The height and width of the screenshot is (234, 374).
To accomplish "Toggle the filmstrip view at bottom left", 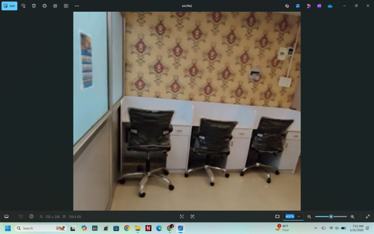I will coord(7,216).
